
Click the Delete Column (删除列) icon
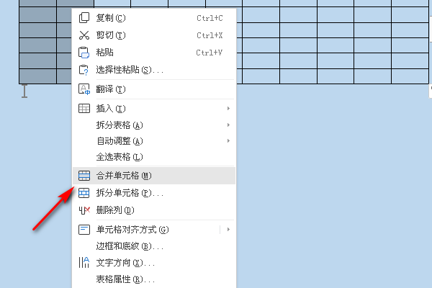[84, 210]
